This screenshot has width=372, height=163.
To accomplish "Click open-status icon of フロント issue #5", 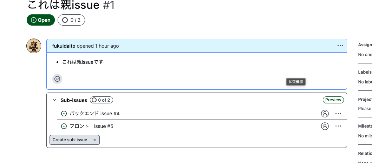I will [64, 126].
